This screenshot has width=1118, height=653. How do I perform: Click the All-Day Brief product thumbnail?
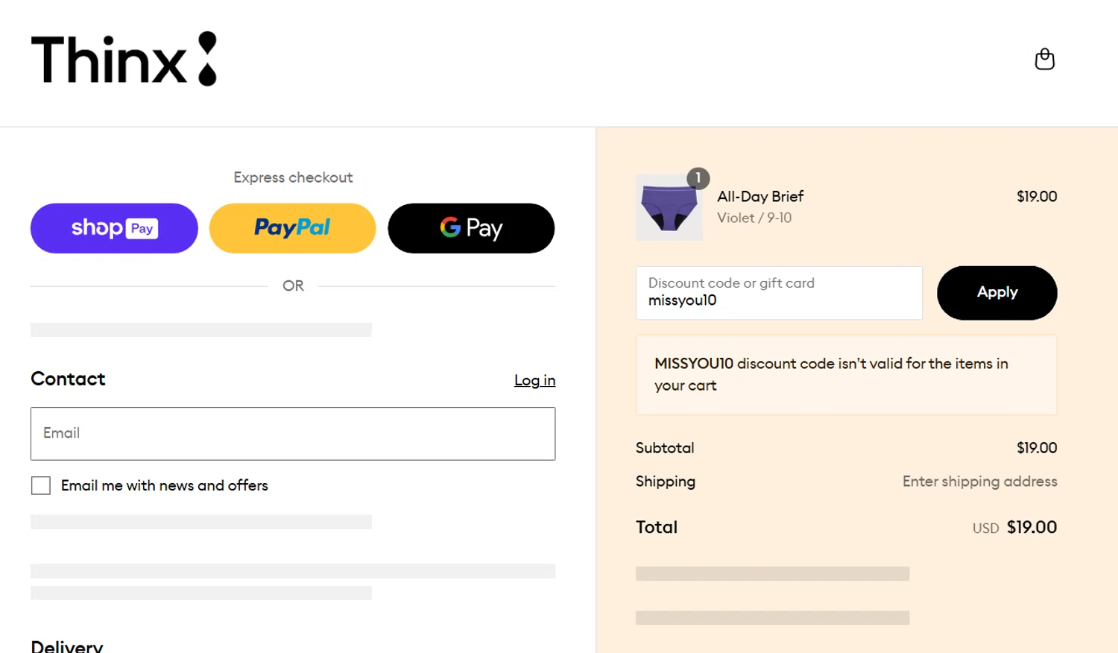tap(669, 208)
